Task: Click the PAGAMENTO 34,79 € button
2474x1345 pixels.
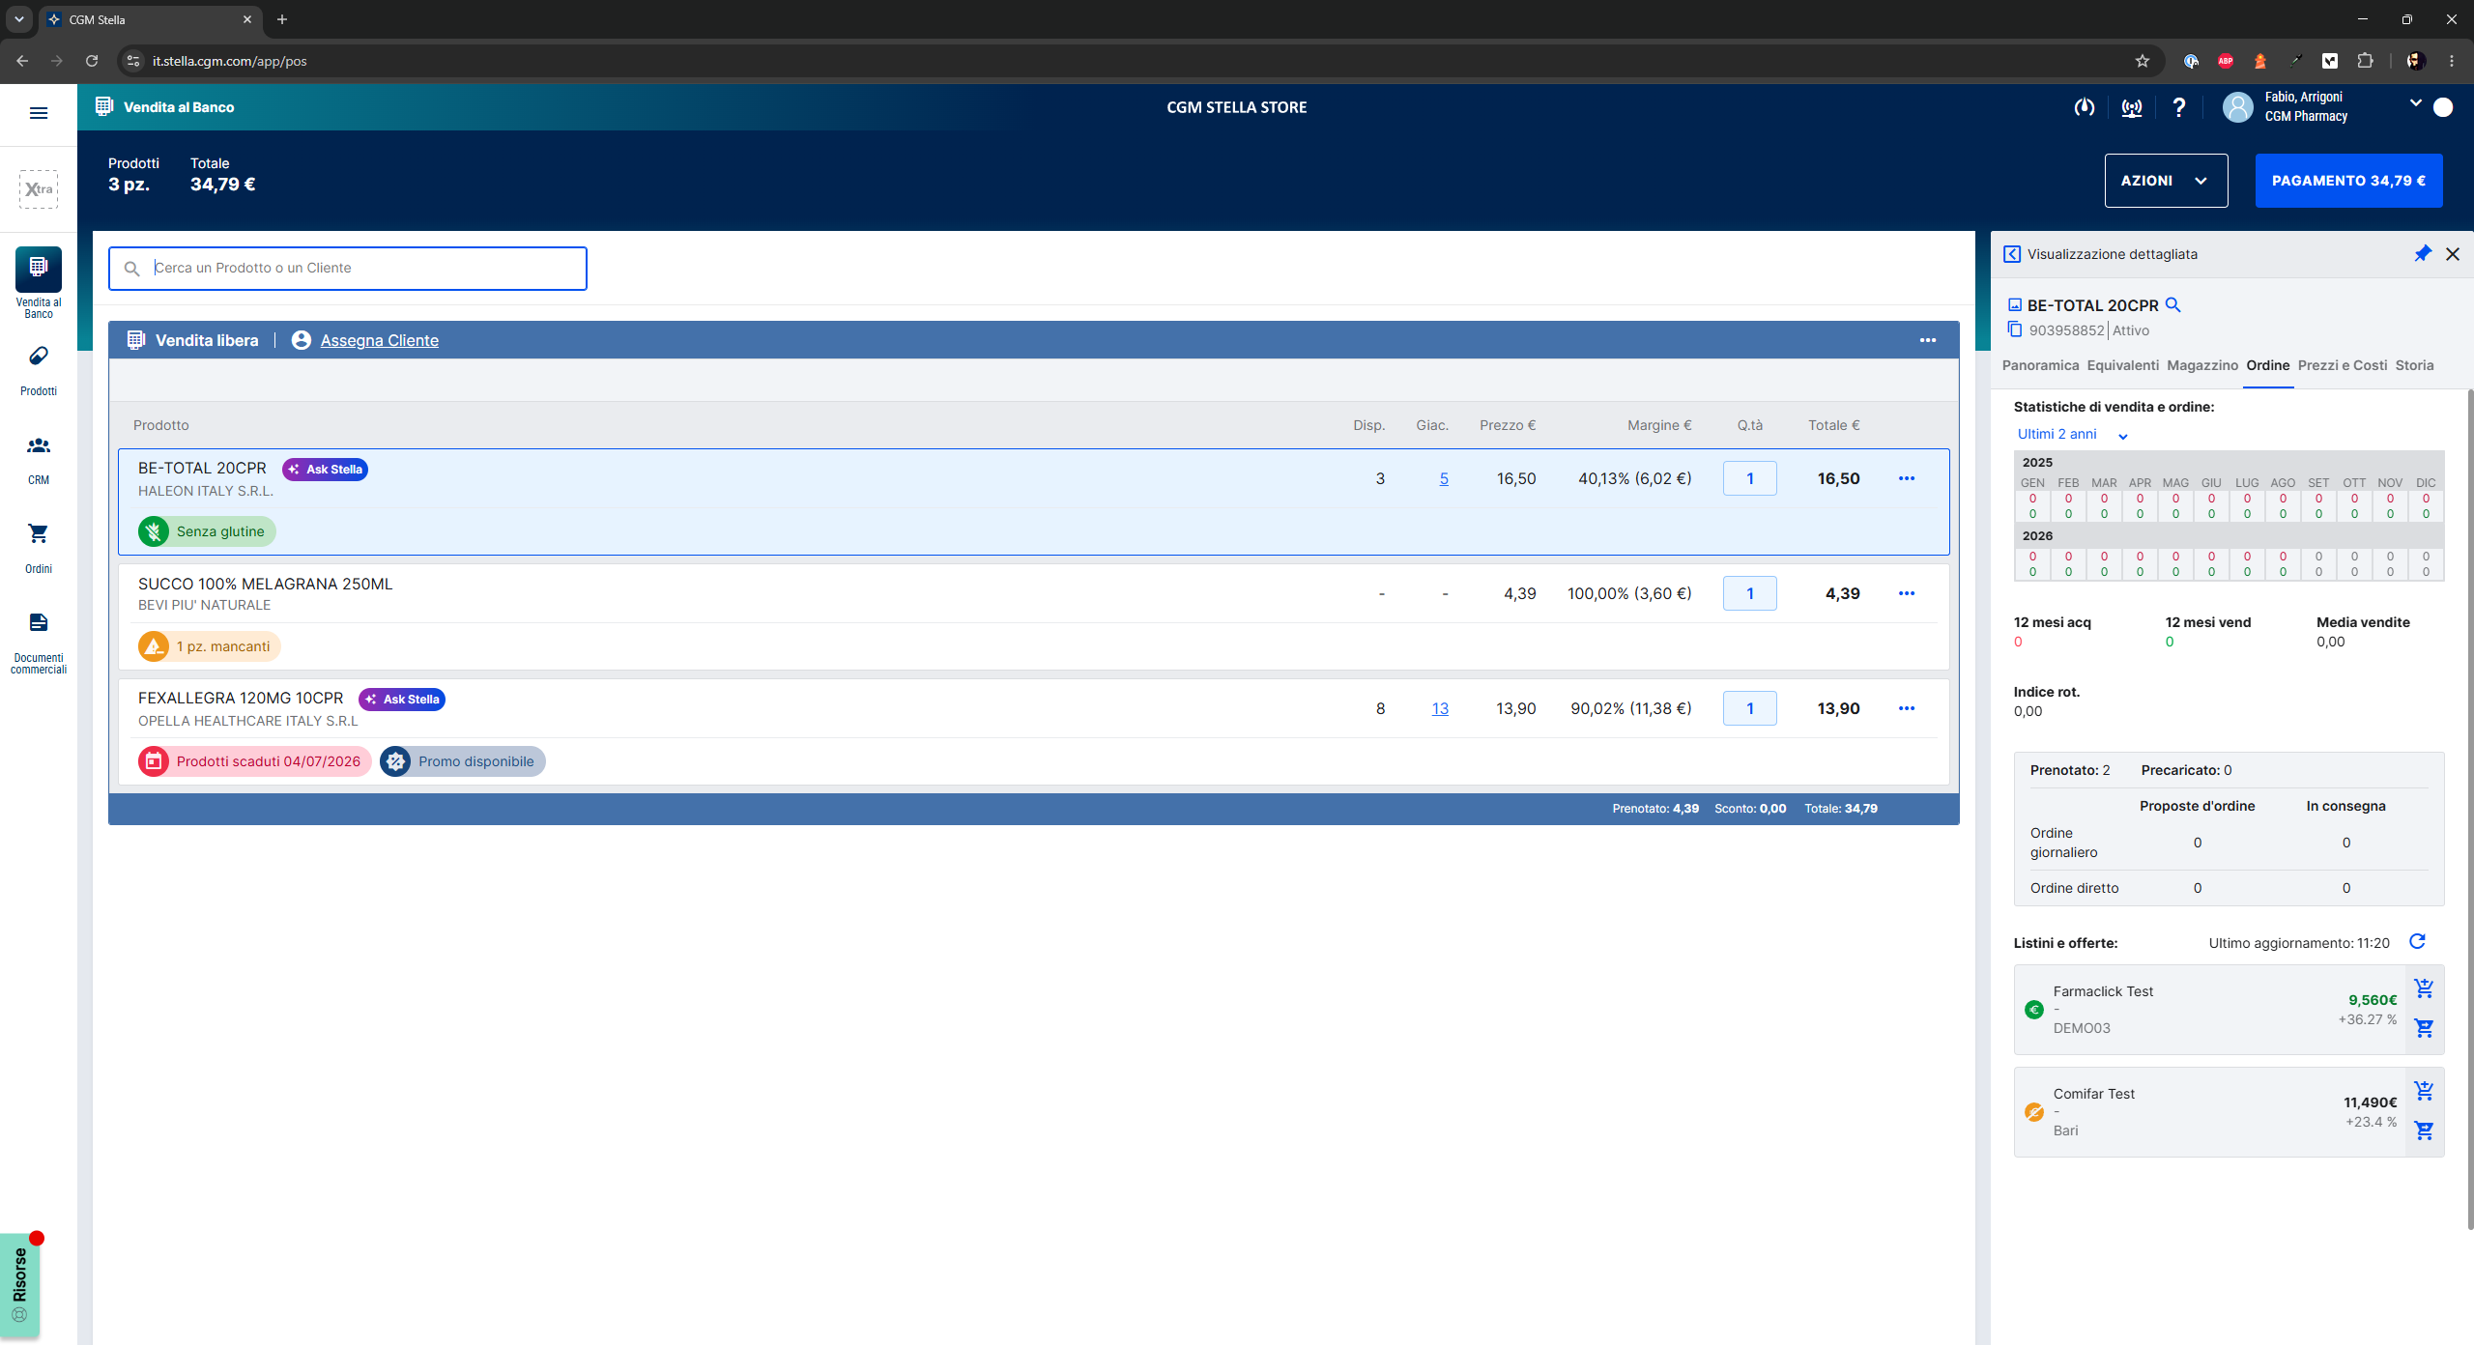Action: 2348,181
